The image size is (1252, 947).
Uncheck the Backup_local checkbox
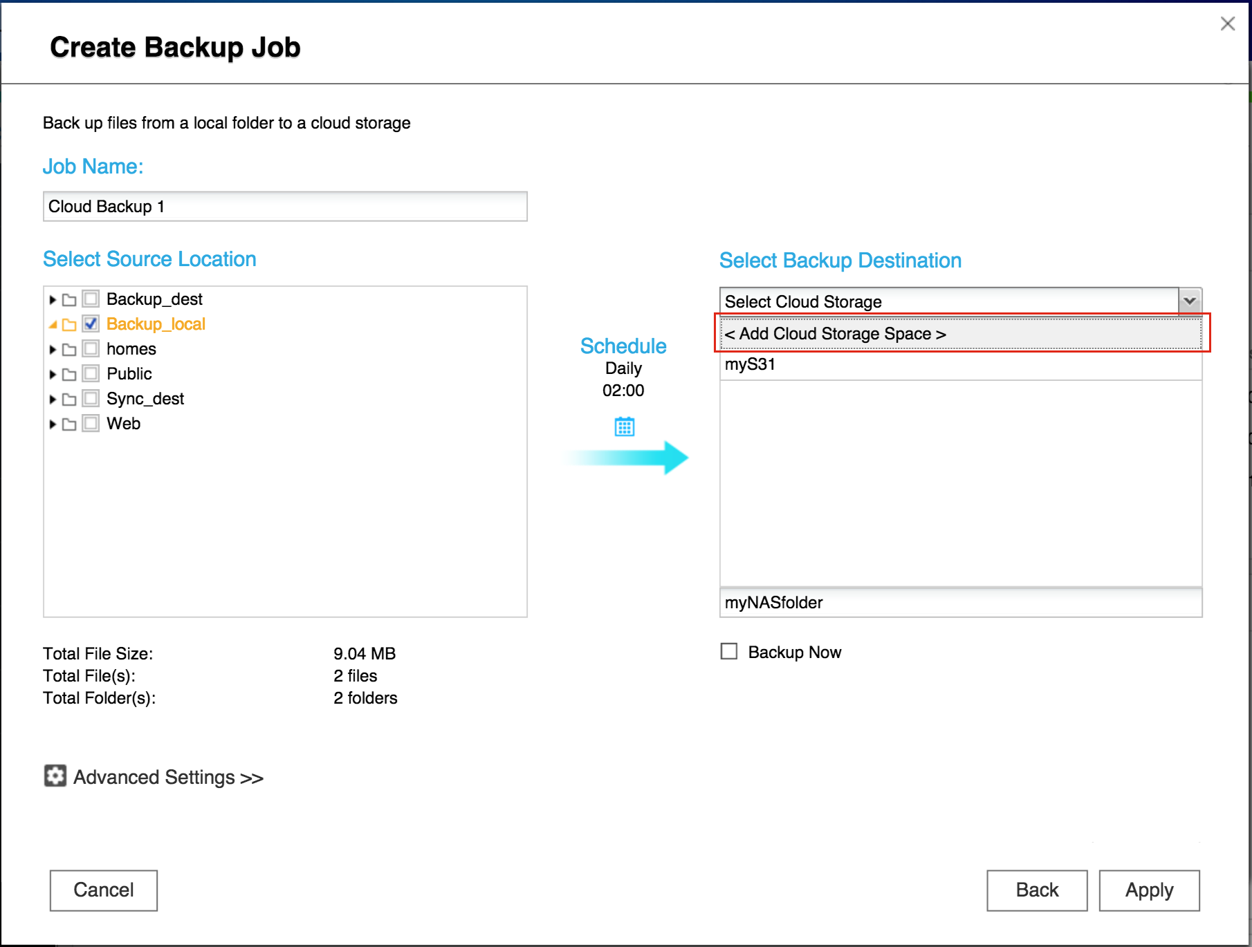[x=91, y=324]
